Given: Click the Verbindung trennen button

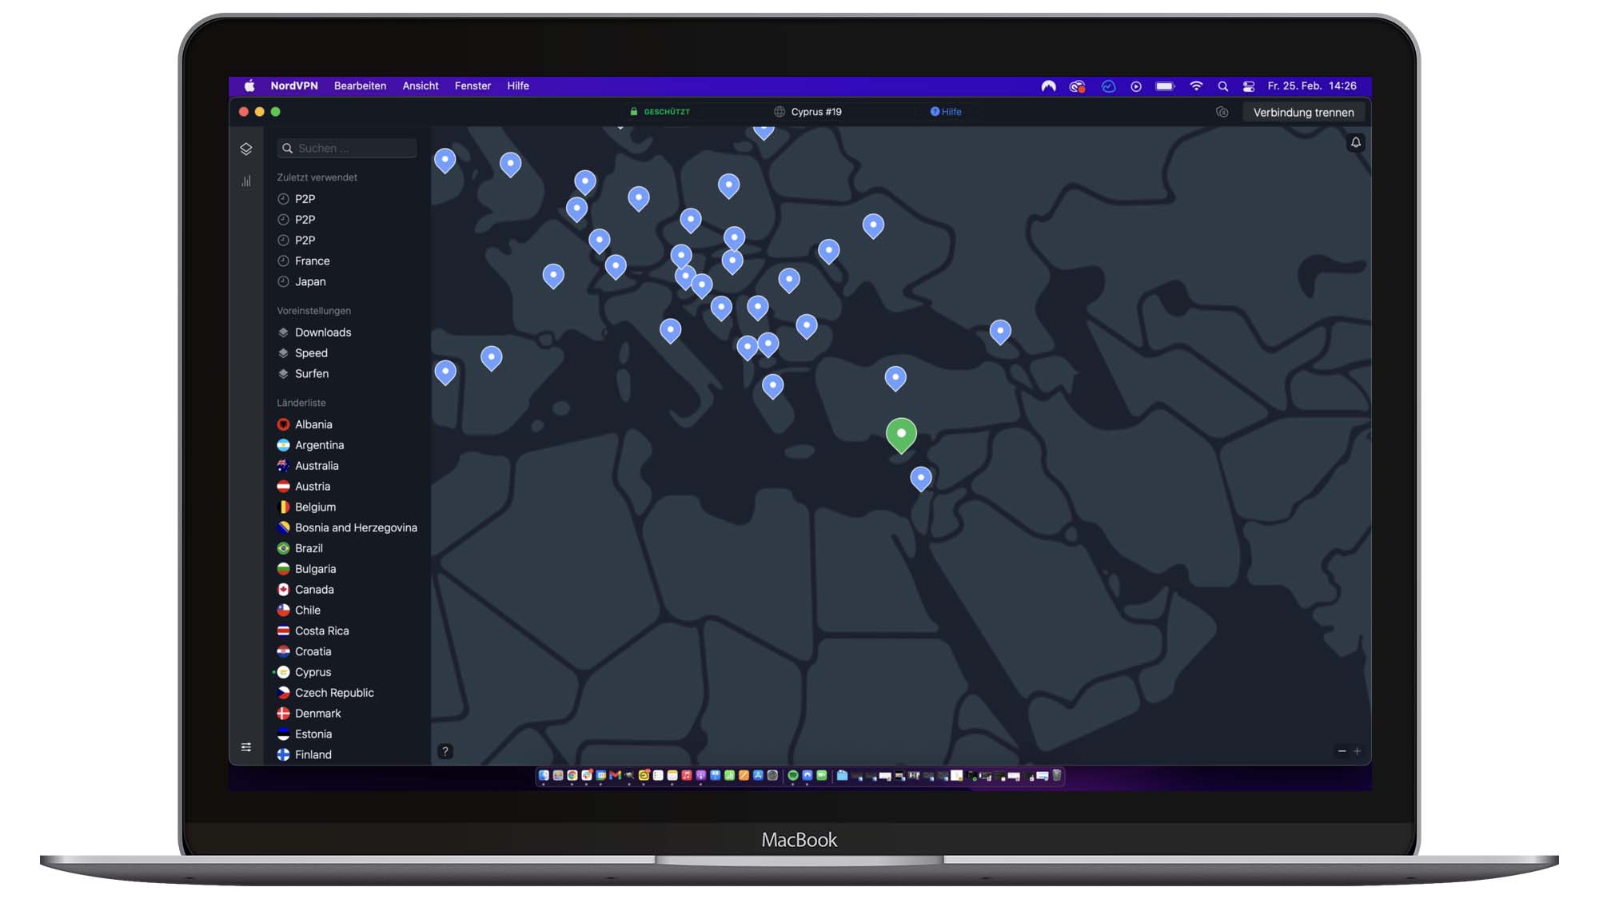Looking at the screenshot, I should [x=1302, y=112].
